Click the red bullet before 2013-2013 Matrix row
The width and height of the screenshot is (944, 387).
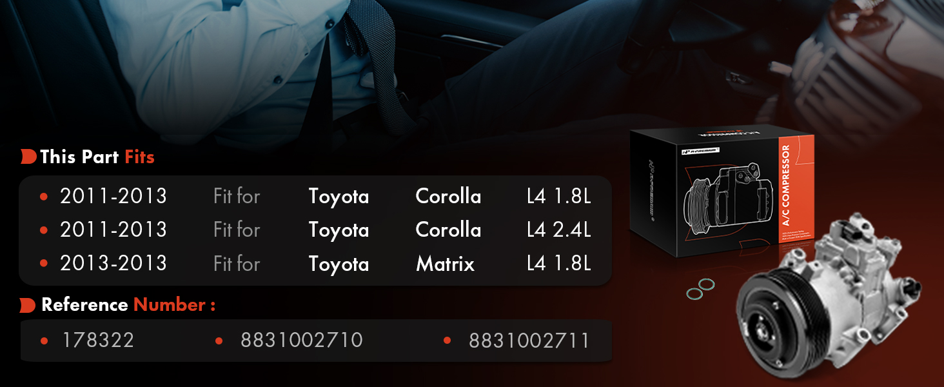click(x=44, y=263)
